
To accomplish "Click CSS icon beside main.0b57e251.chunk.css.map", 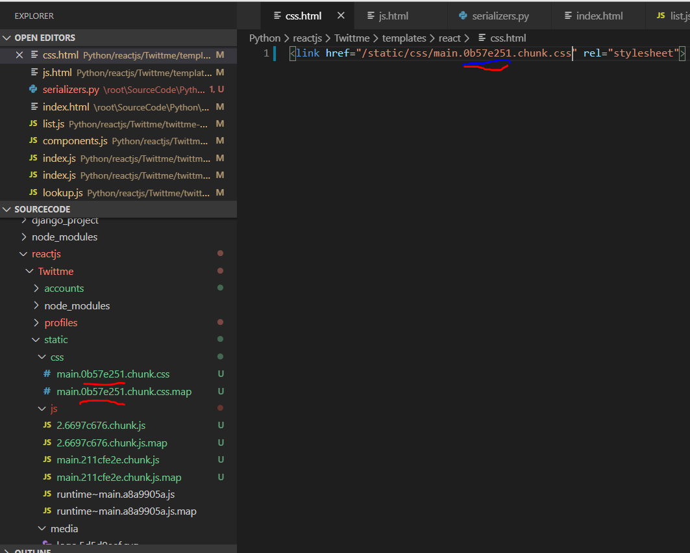I will coord(47,391).
